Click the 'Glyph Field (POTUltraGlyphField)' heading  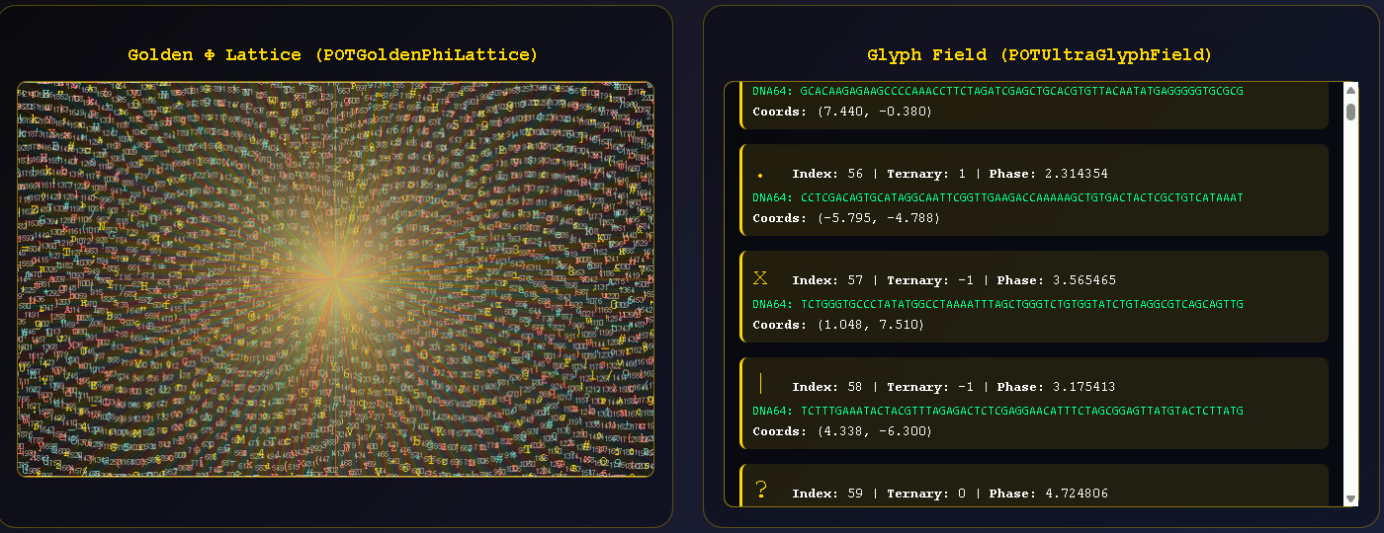pos(1039,55)
